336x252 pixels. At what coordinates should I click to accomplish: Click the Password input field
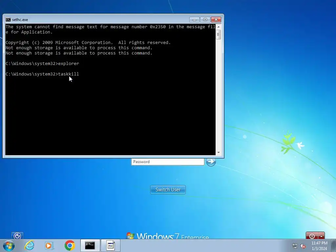pyautogui.click(x=168, y=162)
